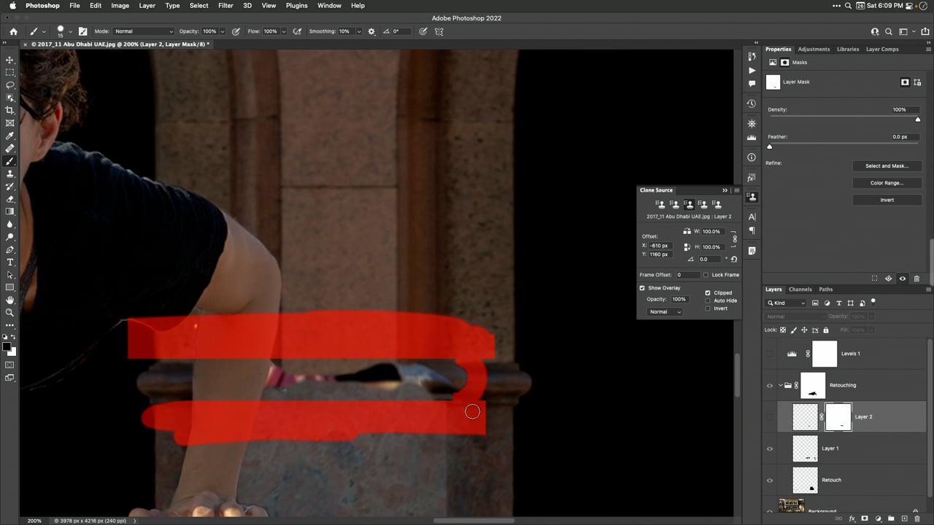Screen dimensions: 934x525
Task: Select the Hand tool
Action: 10,300
